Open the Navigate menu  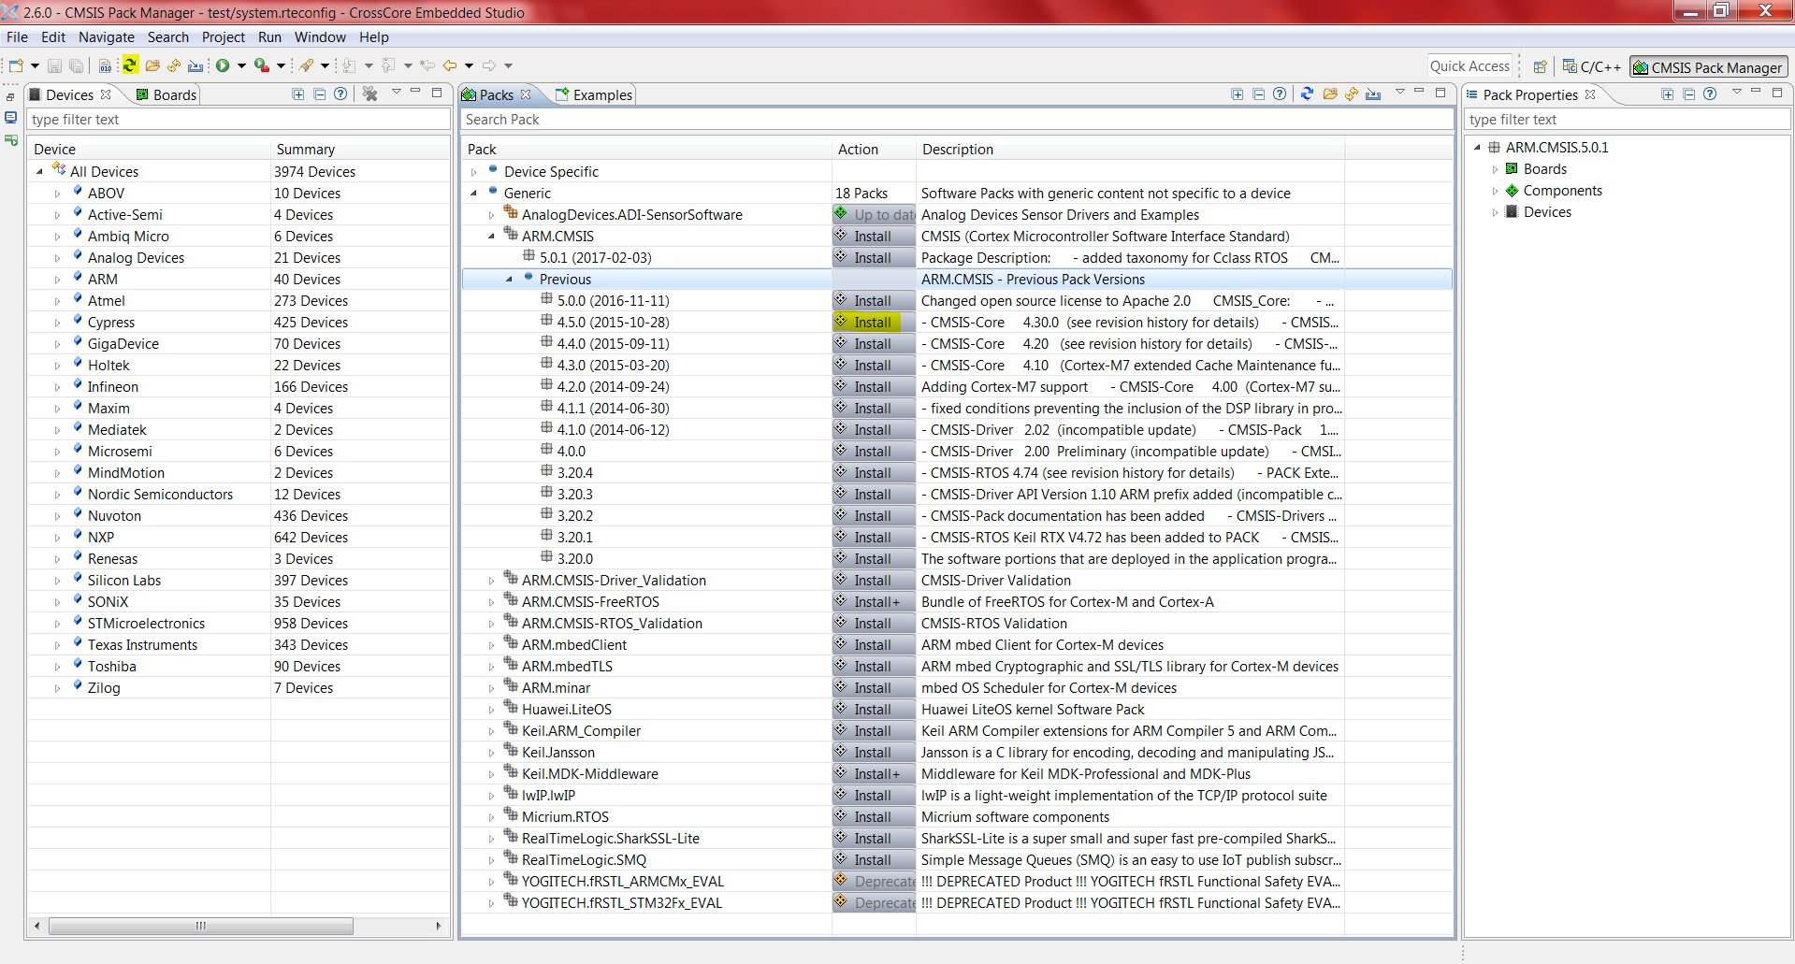click(106, 37)
